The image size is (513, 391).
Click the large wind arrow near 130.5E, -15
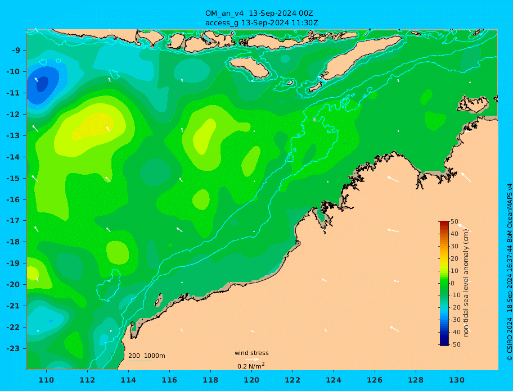click(466, 178)
